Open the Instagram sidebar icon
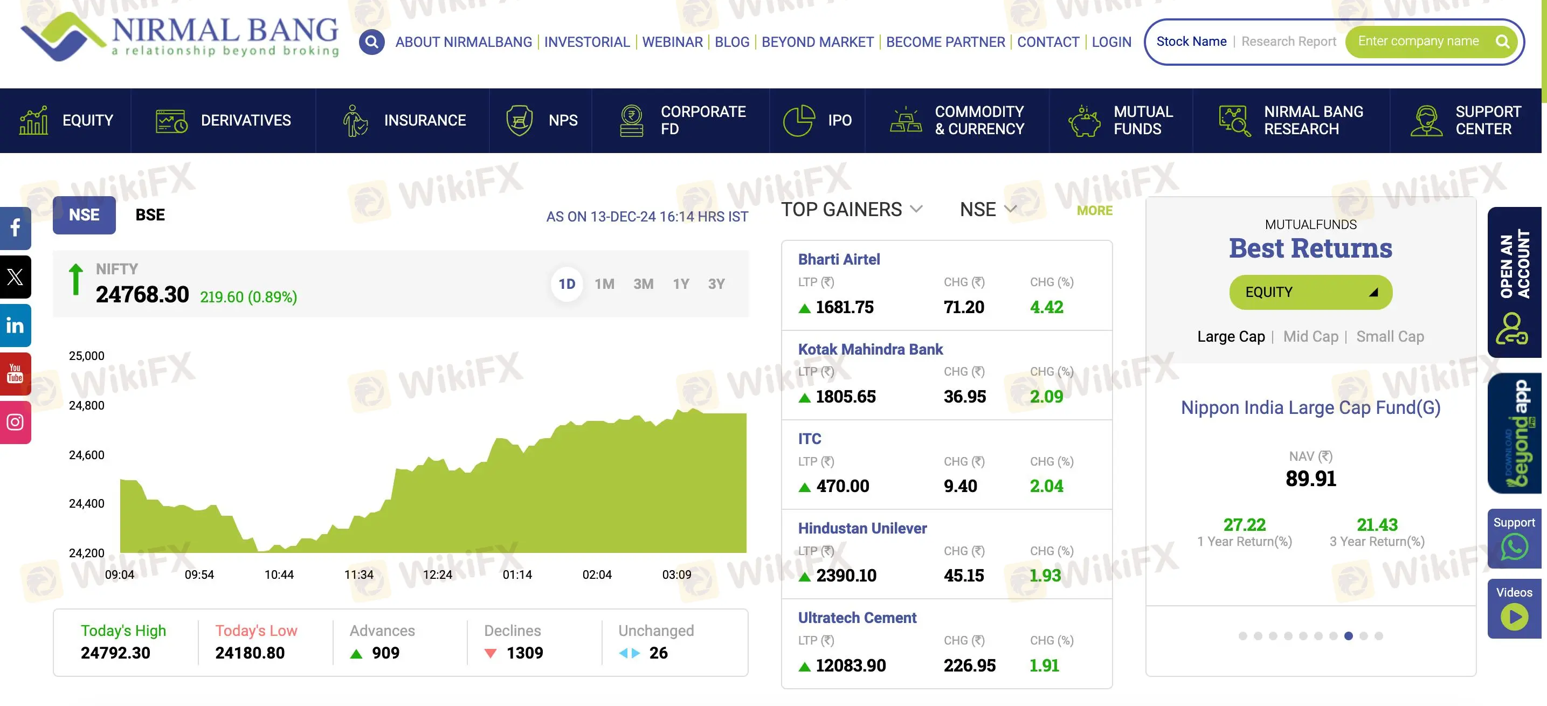Image resolution: width=1547 pixels, height=706 pixels. [15, 422]
